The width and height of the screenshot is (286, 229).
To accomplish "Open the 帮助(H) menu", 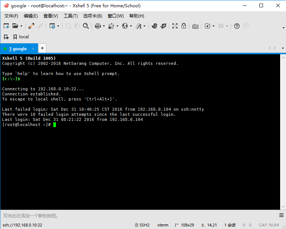I will [x=137, y=16].
